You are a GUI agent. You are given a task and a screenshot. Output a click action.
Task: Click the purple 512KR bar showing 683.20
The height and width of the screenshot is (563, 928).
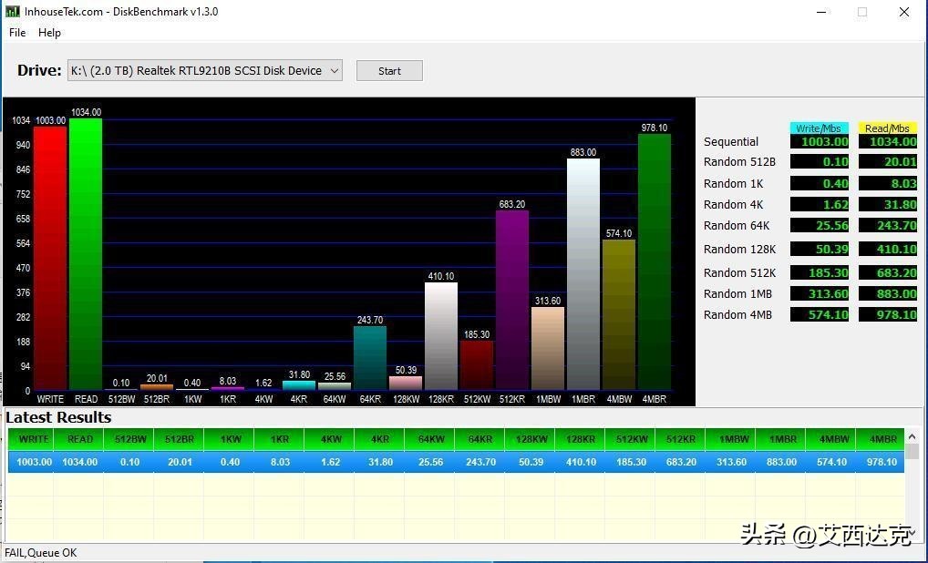[511, 301]
